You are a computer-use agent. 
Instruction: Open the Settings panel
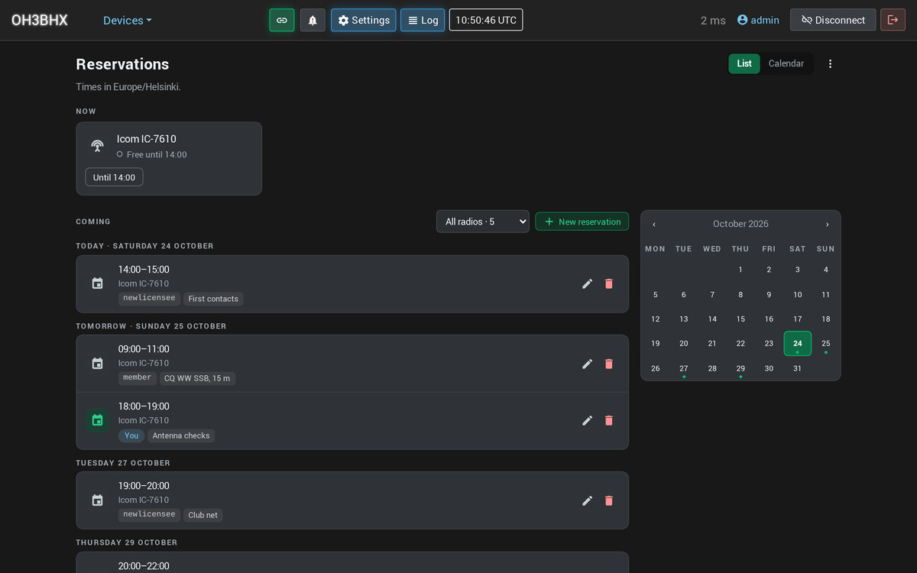364,20
